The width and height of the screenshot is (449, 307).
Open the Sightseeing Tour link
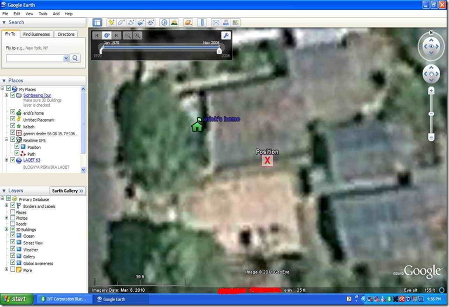click(37, 95)
